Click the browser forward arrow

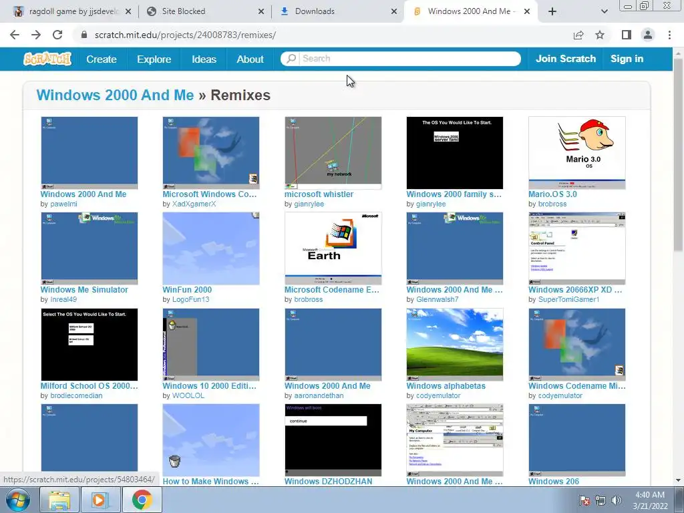point(36,35)
